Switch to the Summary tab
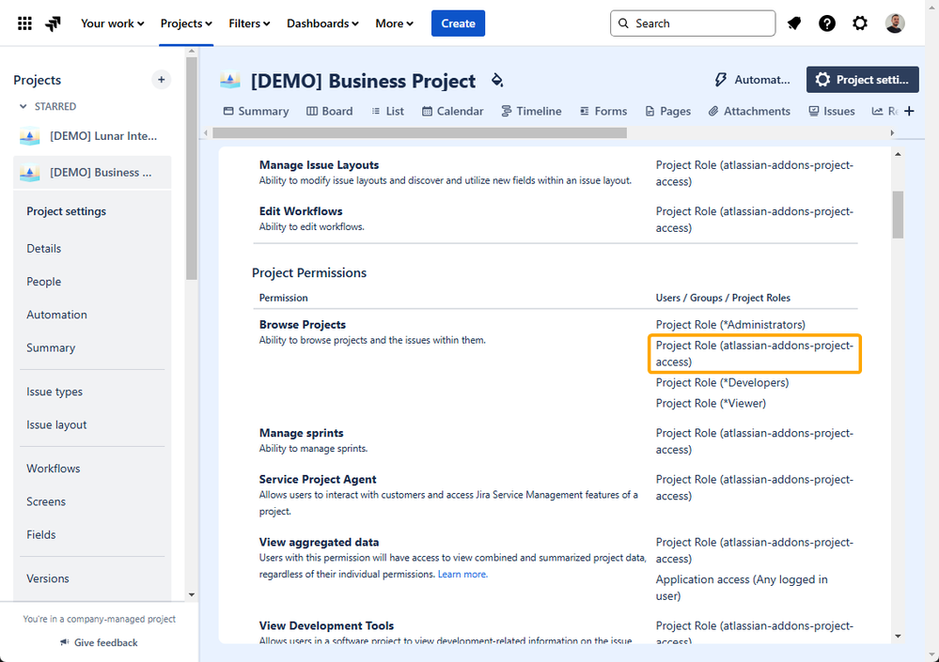 pyautogui.click(x=256, y=111)
